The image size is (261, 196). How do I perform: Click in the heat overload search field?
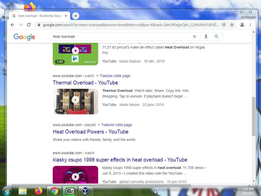[x=122, y=36]
